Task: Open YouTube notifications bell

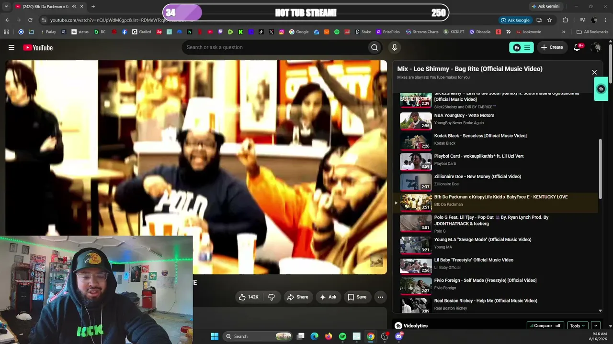Action: (577, 47)
